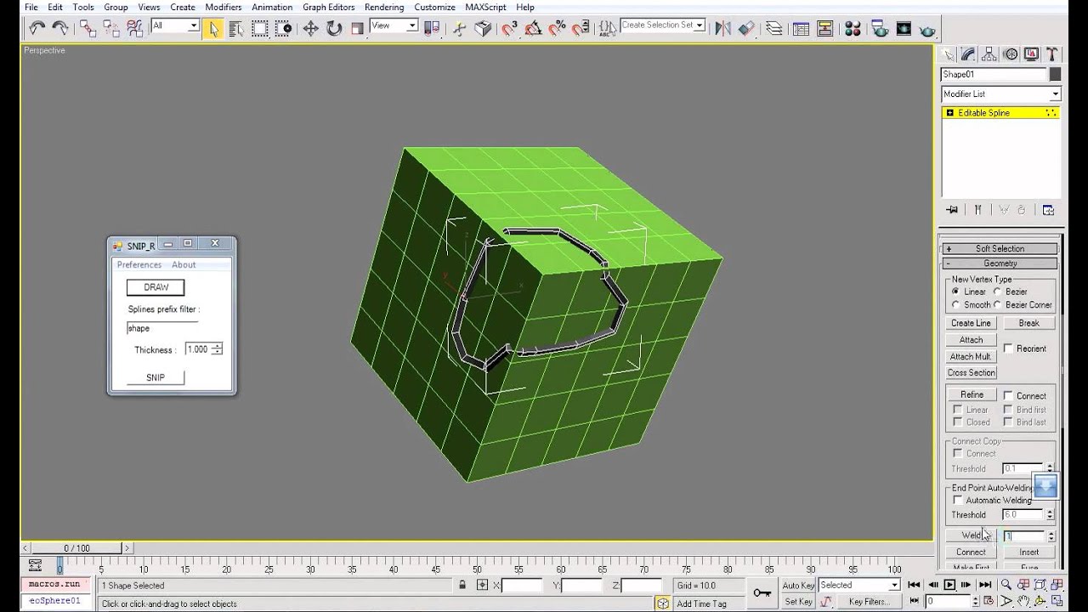Open the Modifiers menu
This screenshot has height=612, width=1088.
tap(224, 7)
